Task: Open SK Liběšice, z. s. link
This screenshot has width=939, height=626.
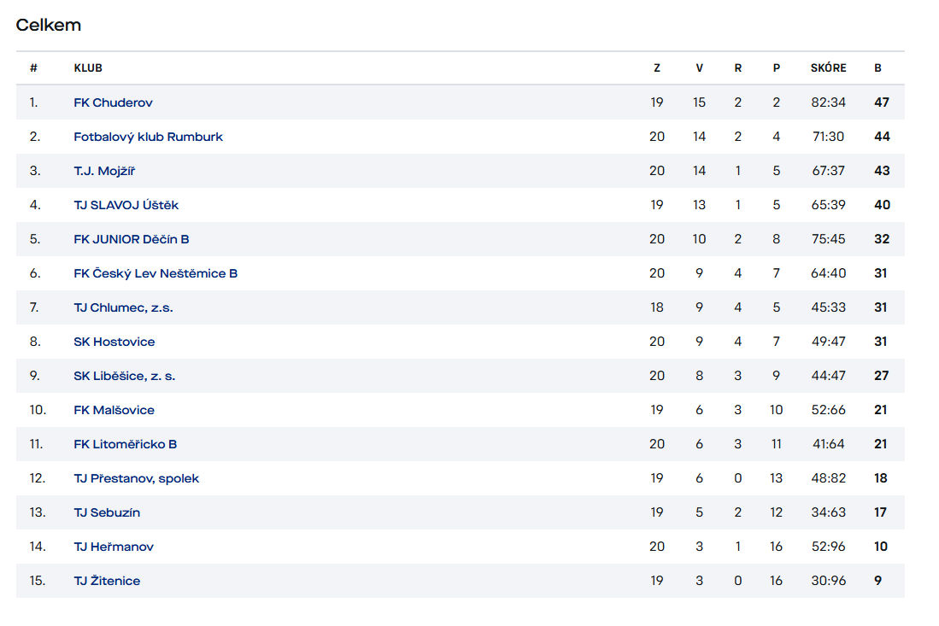Action: (x=124, y=376)
